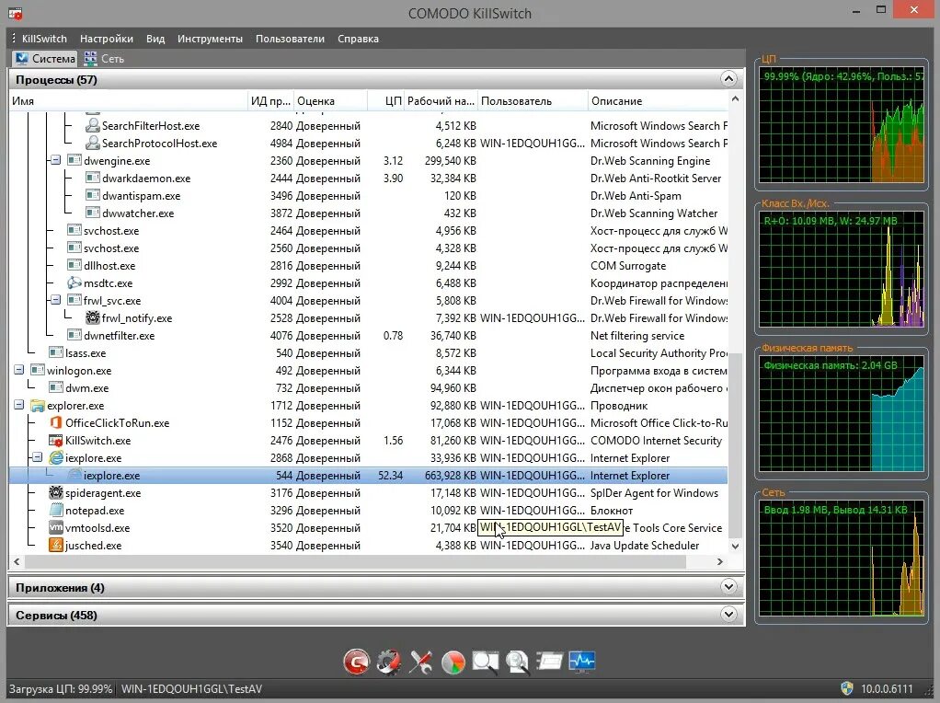Viewport: 940px width, 703px height.
Task: Click the blue monitor activity graph icon
Action: pos(582,662)
